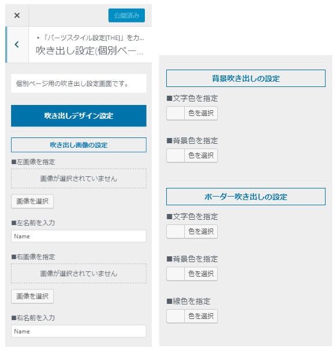Click the left image placeholder under 左画像を指定
Image resolution: width=336 pixels, height=352 pixels.
coord(79,179)
